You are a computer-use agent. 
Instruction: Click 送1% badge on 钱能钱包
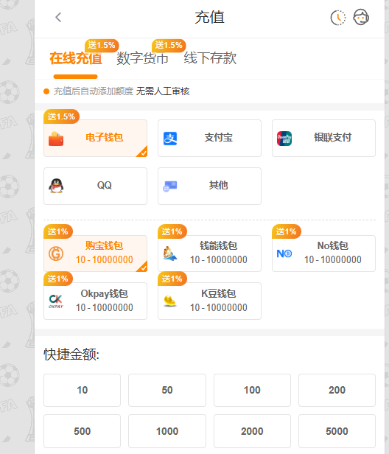point(172,231)
